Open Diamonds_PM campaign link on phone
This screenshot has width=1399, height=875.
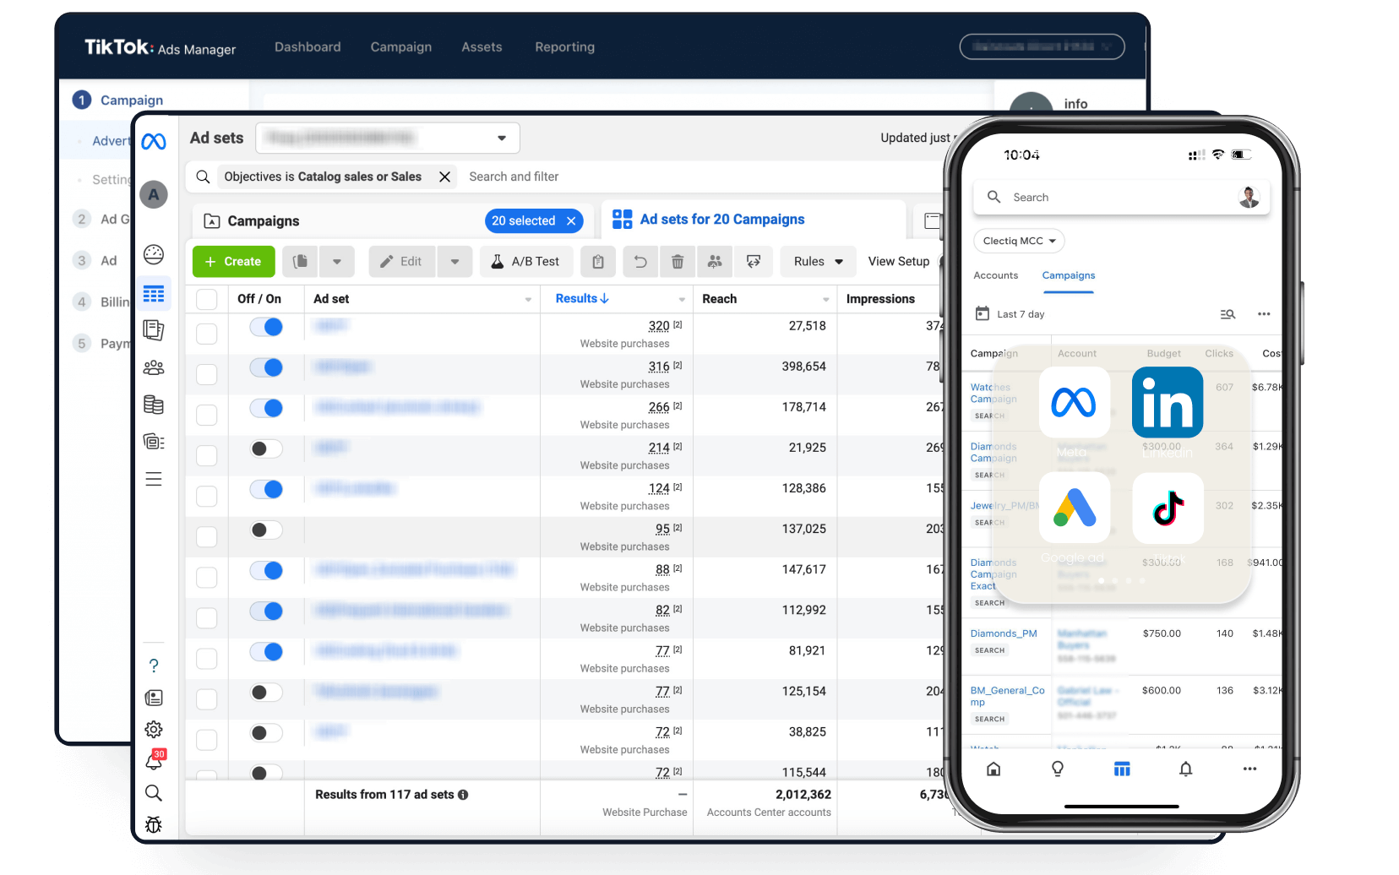[1004, 633]
